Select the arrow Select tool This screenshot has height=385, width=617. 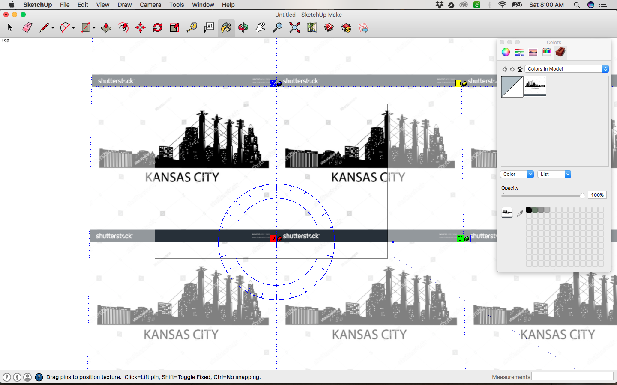pos(10,28)
